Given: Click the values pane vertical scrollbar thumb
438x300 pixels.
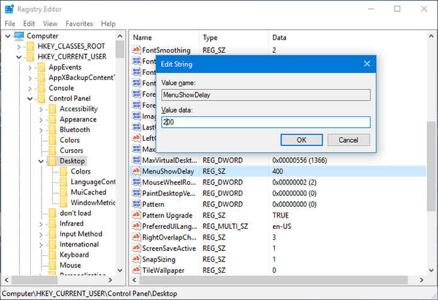Looking at the screenshot, I should coord(431,166).
